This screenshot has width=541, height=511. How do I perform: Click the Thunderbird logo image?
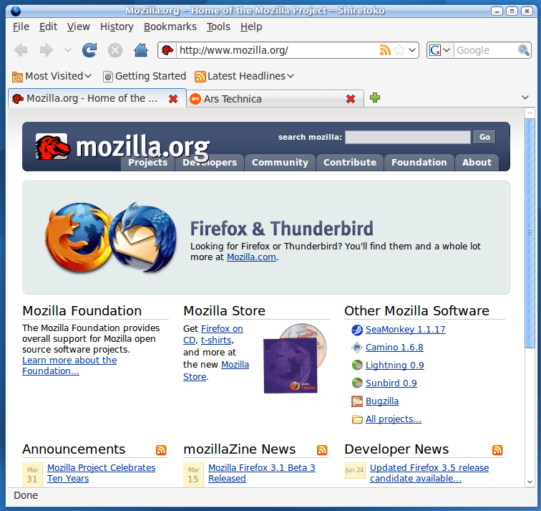click(x=143, y=237)
